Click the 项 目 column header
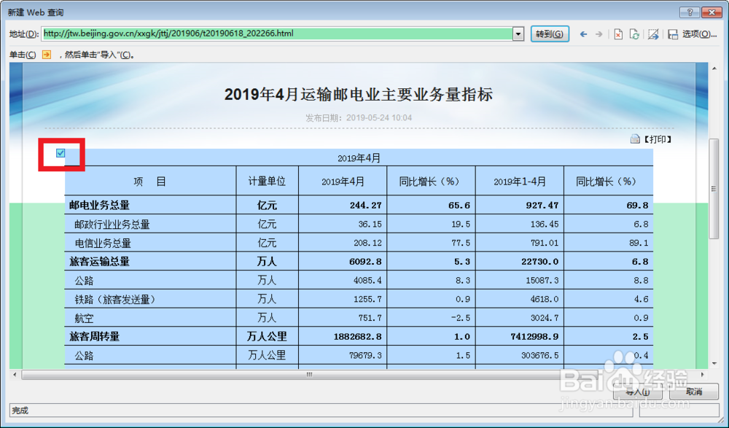Image resolution: width=729 pixels, height=428 pixels. (x=149, y=182)
